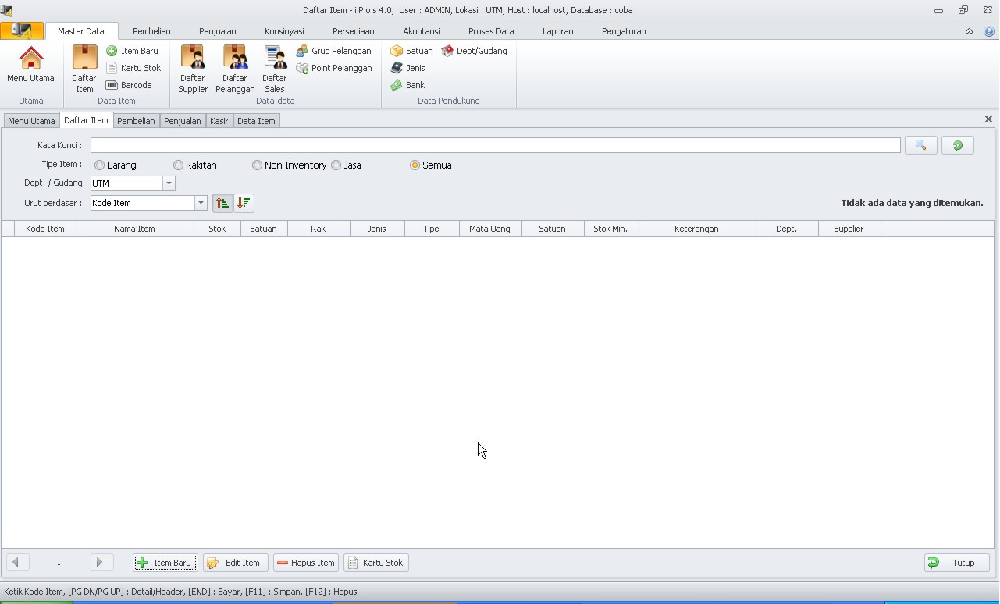
Task: Click the Tutup button
Action: (x=956, y=562)
